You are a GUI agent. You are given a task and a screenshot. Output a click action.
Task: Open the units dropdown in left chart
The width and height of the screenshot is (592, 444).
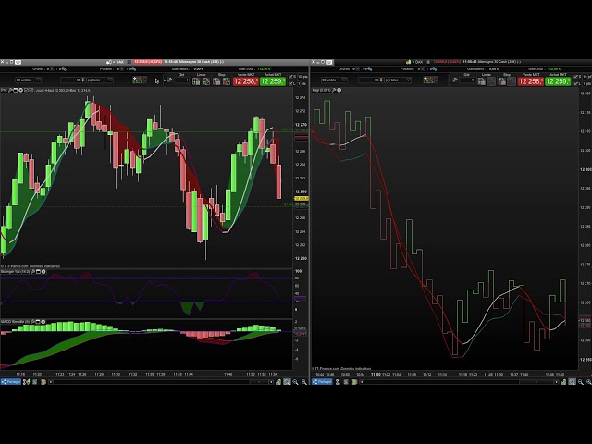tap(28, 80)
